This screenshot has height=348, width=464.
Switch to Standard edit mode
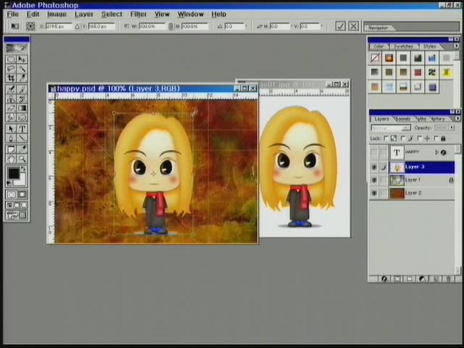click(12, 195)
